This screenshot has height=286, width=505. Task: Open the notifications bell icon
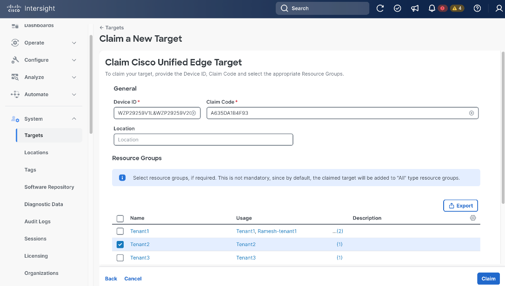(432, 8)
